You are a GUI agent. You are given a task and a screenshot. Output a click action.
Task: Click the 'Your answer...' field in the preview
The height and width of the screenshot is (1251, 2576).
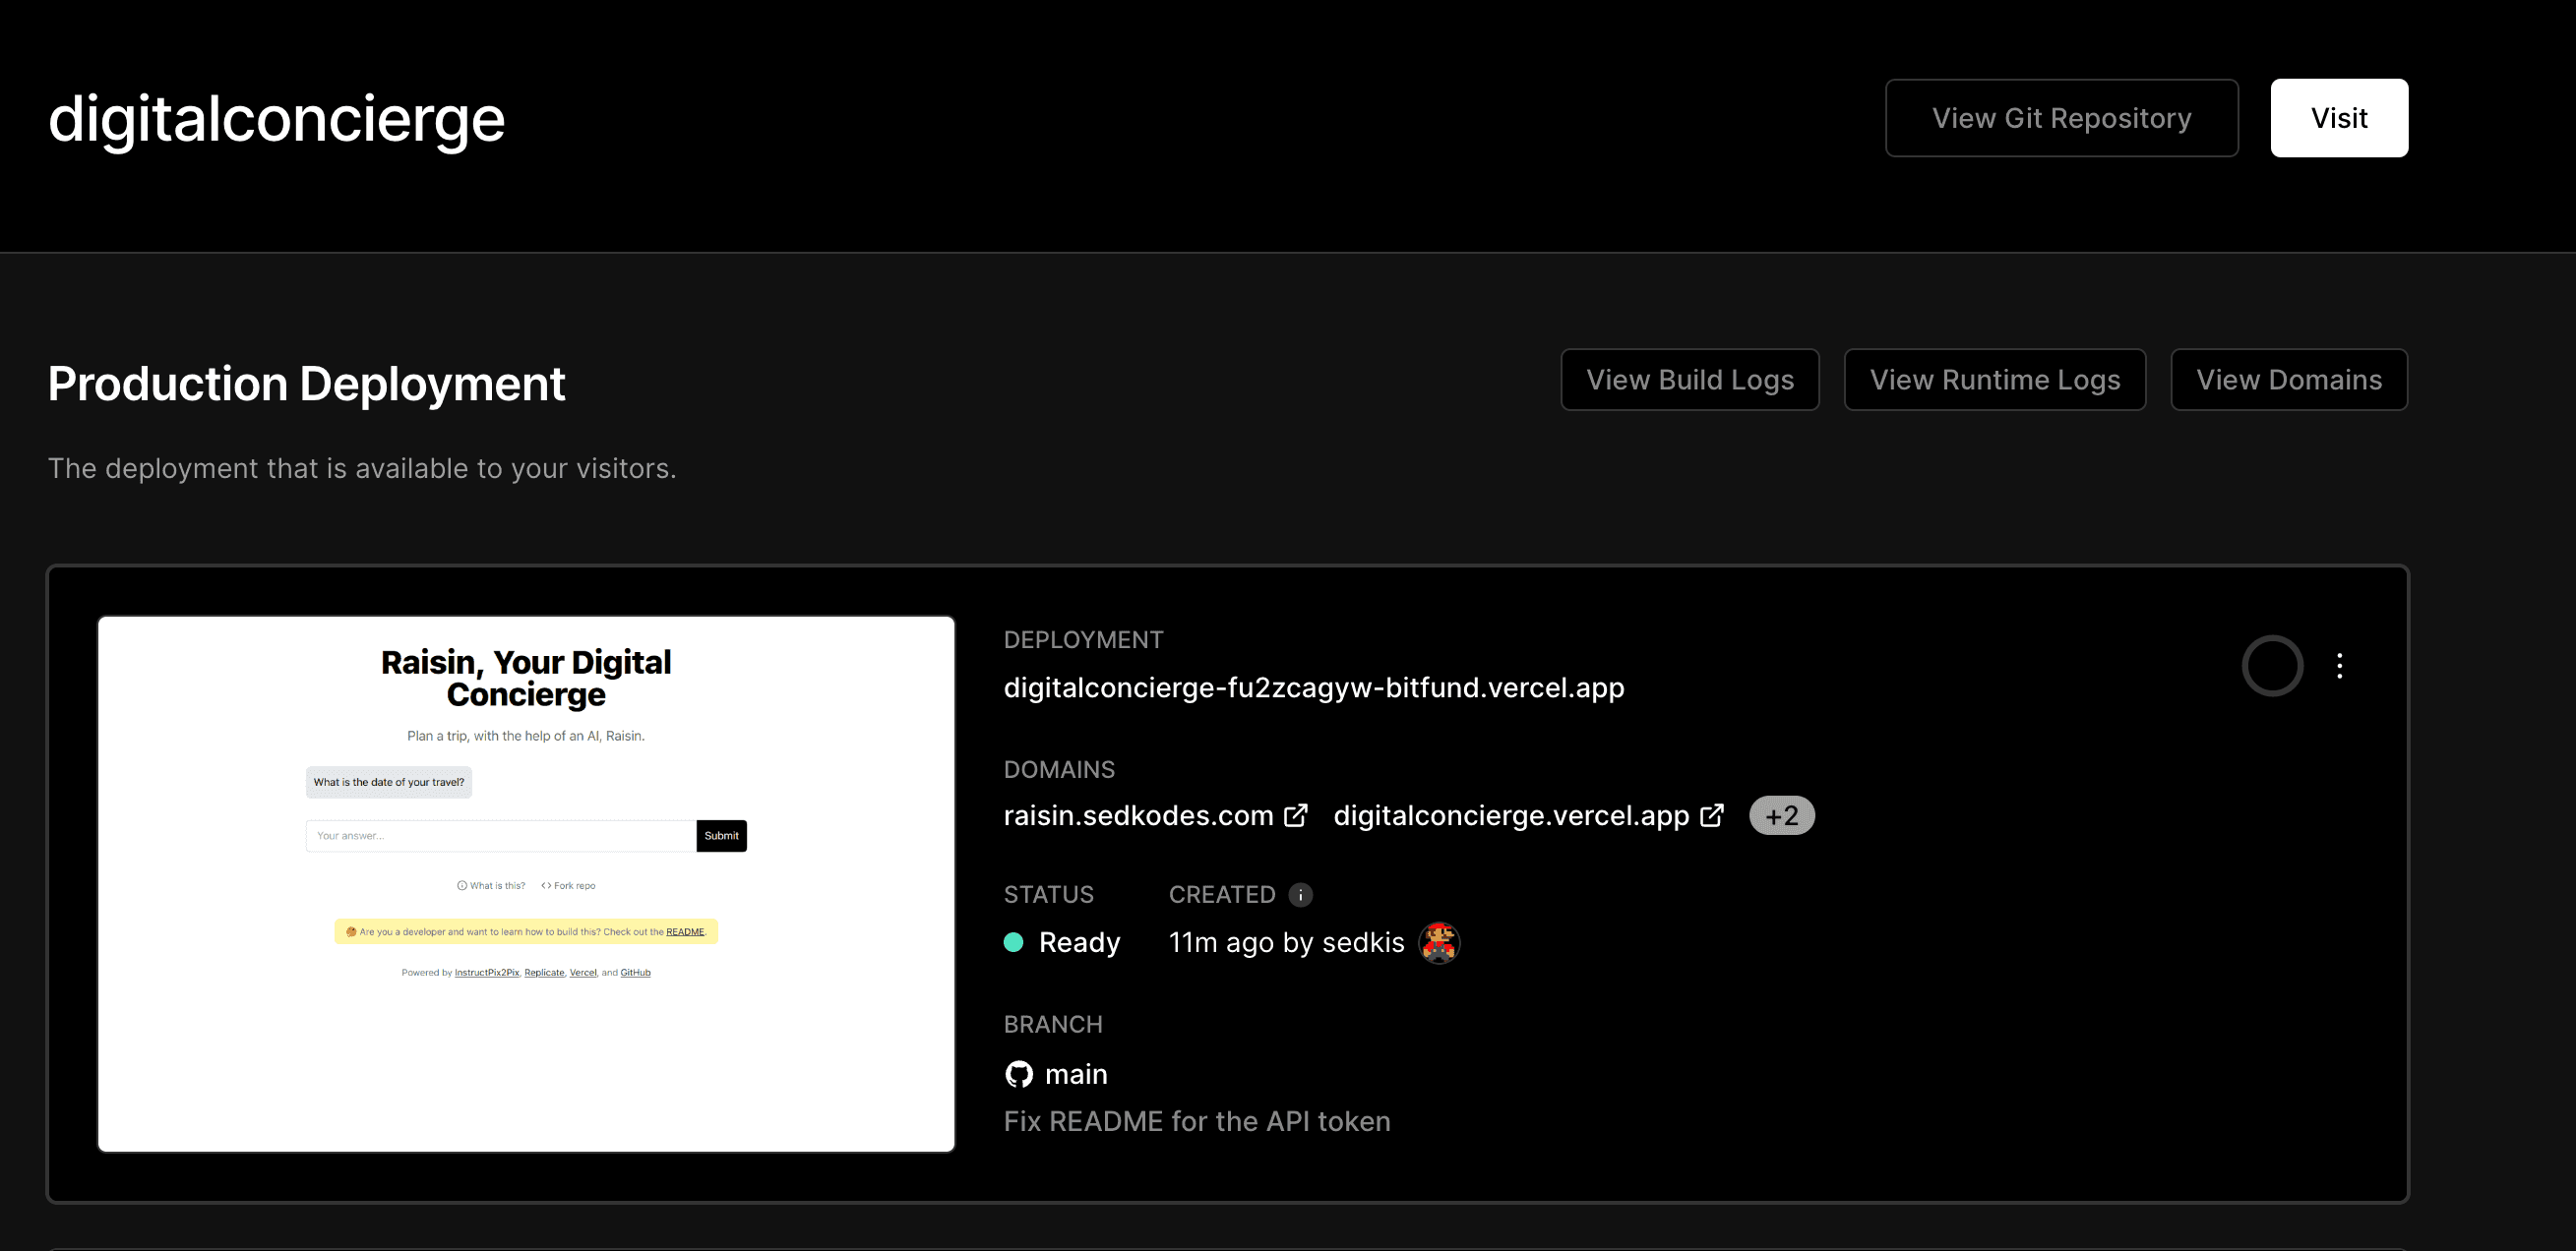(x=501, y=836)
